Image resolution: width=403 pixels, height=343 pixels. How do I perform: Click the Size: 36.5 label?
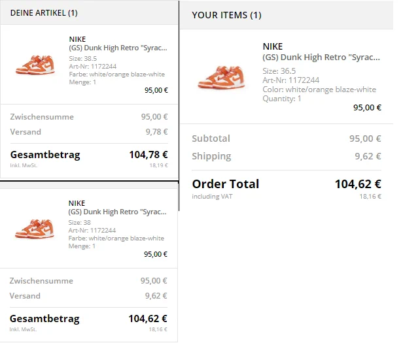pos(279,71)
